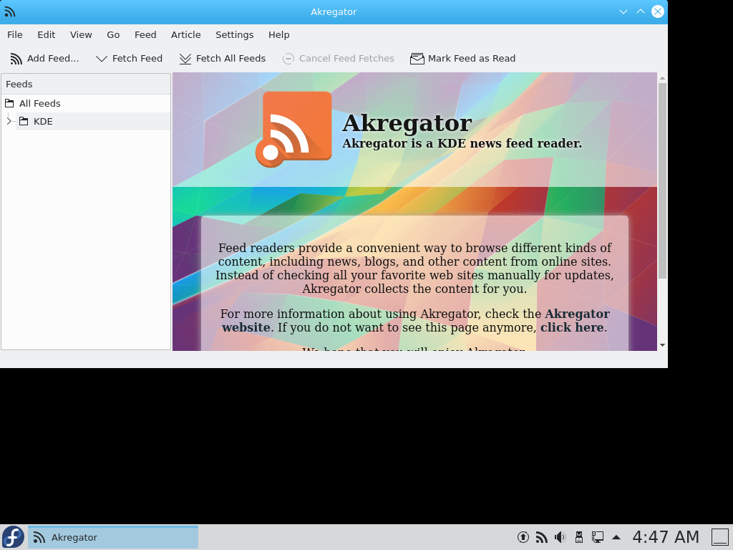Open the File menu
The width and height of the screenshot is (733, 550).
15,34
